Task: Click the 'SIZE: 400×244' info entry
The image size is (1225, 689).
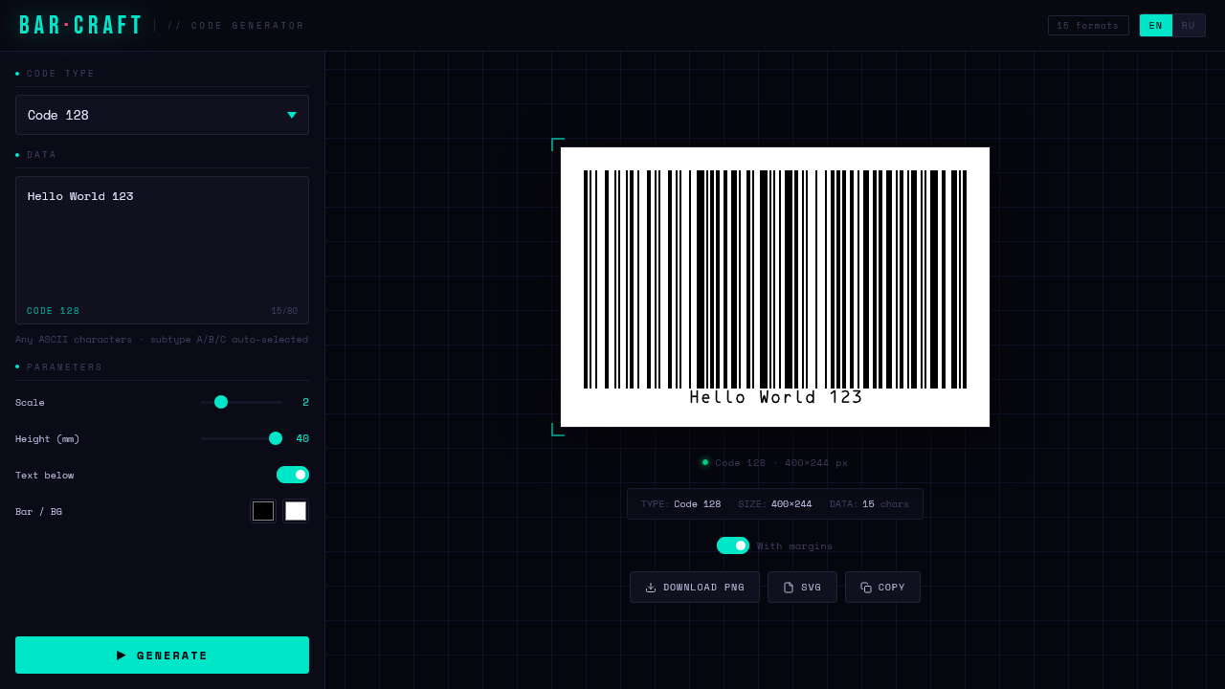Action: tap(775, 504)
